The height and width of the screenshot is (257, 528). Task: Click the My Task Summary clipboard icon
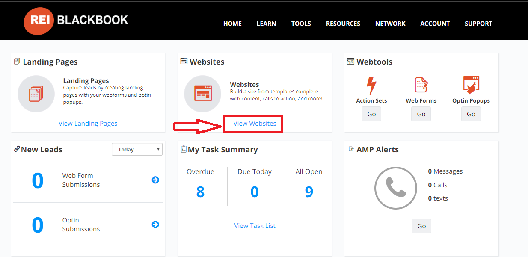point(184,149)
